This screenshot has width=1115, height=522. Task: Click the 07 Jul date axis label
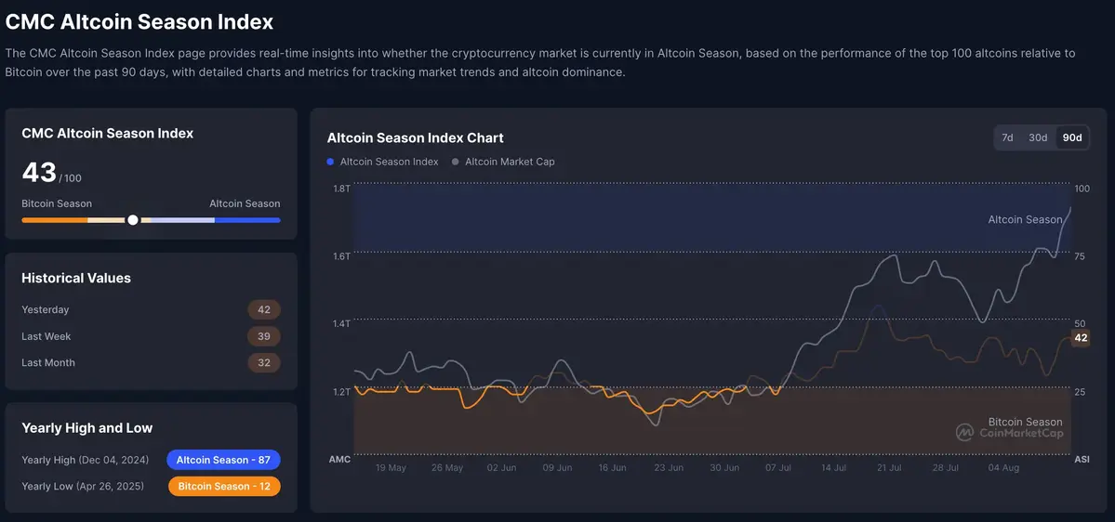pos(777,468)
